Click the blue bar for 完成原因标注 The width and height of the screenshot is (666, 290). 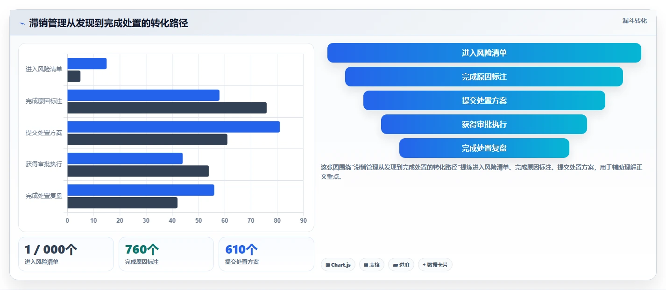[x=143, y=95]
